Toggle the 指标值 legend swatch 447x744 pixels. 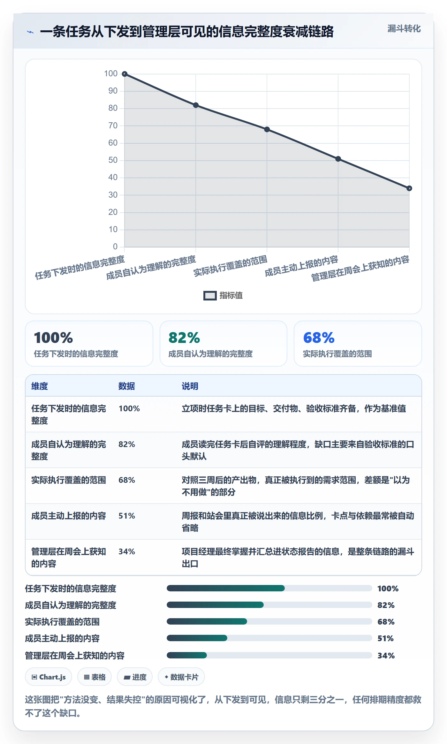(x=210, y=296)
